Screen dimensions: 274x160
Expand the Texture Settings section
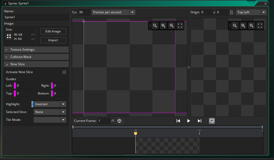[x=36, y=49]
